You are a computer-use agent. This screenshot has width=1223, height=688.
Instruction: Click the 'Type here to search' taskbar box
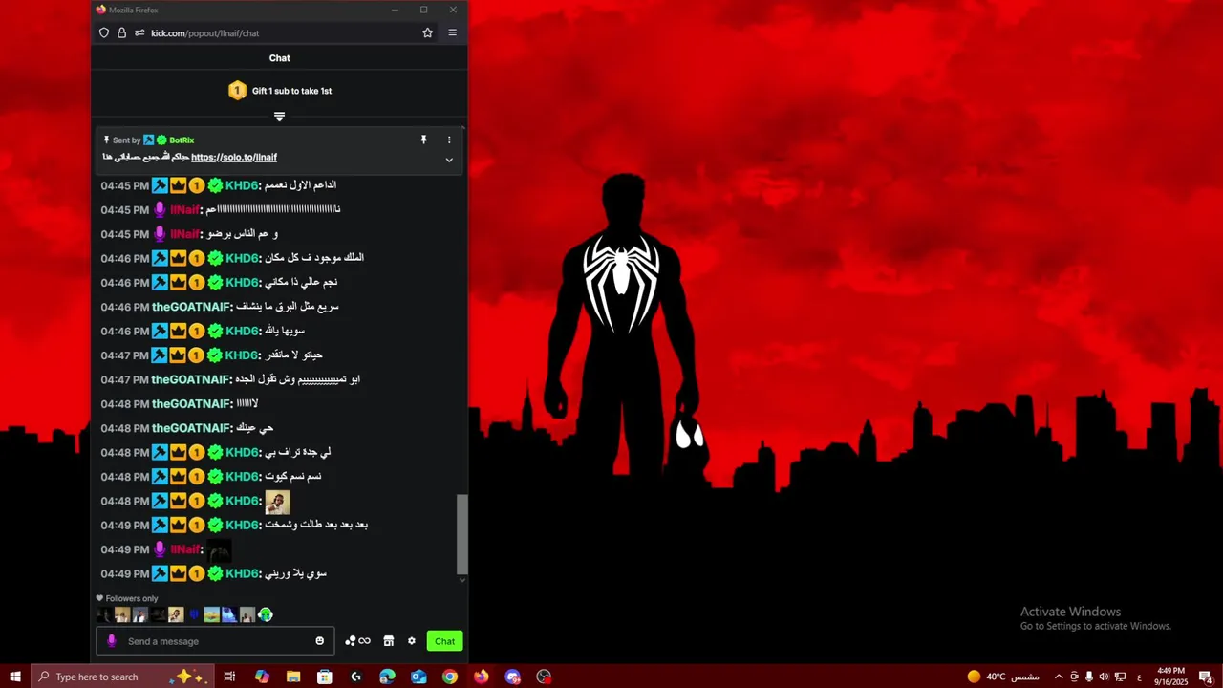click(122, 677)
